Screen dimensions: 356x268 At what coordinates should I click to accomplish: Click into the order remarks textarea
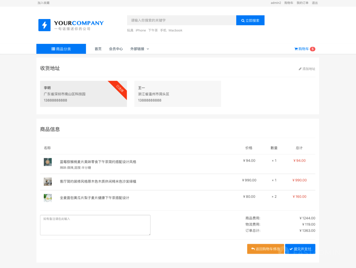point(95,225)
